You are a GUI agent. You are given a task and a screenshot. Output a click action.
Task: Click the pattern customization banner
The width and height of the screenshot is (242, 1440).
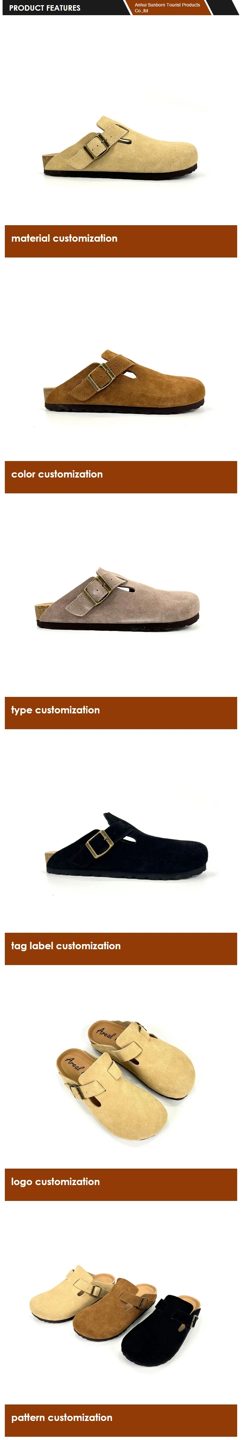(x=121, y=1420)
